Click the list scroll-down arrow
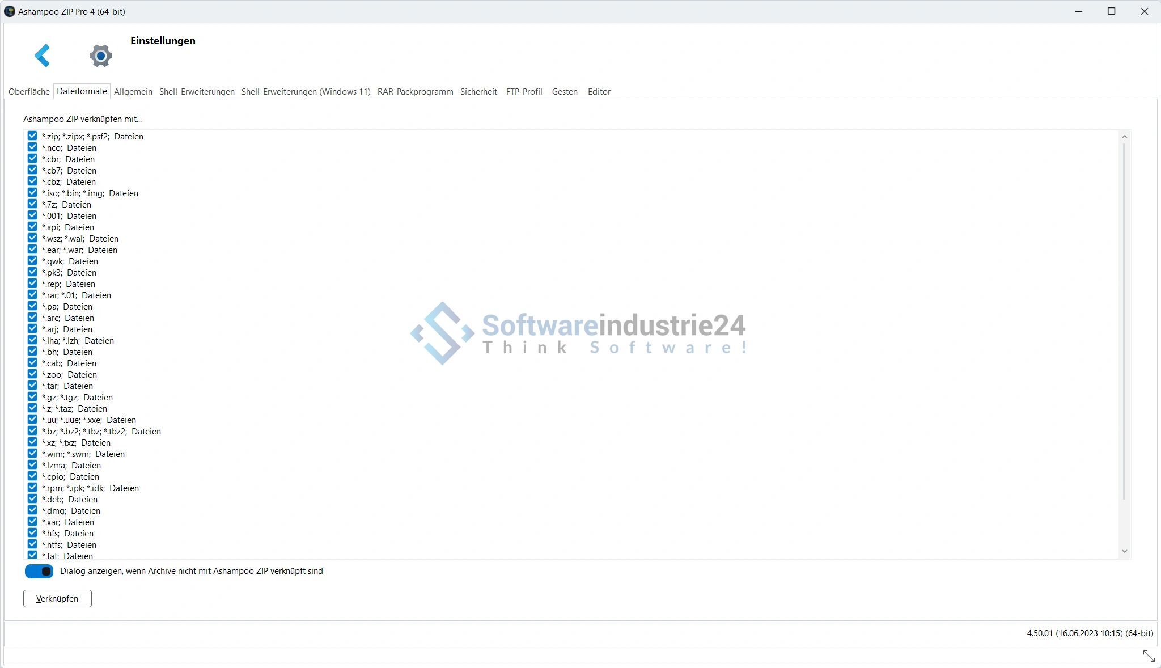This screenshot has width=1161, height=668. 1124,551
